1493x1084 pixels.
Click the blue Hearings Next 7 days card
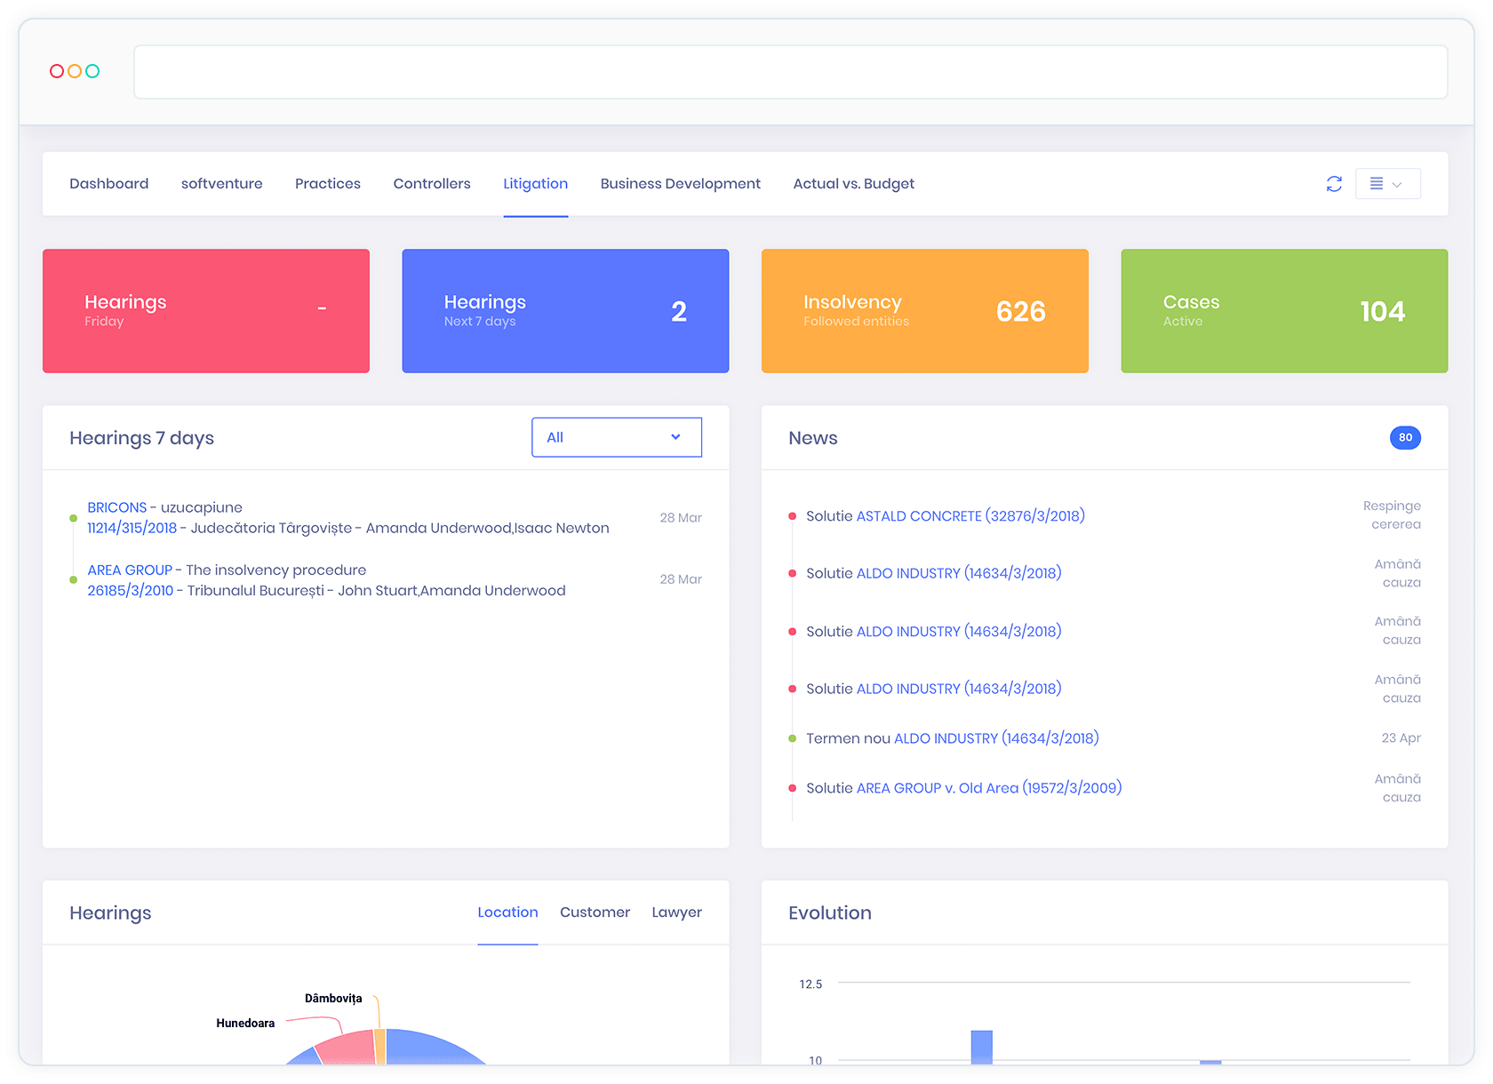click(x=565, y=311)
